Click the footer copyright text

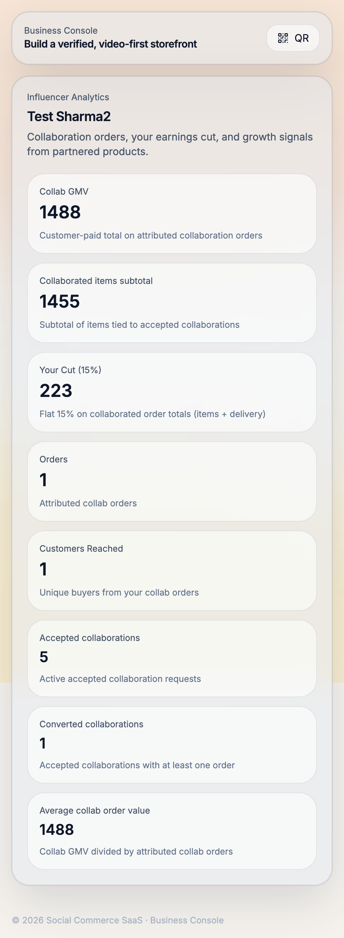pyautogui.click(x=118, y=920)
